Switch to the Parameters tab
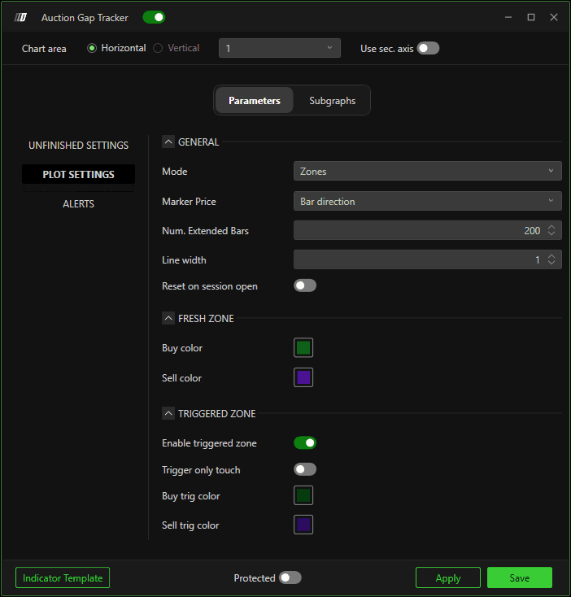This screenshot has width=571, height=597. point(255,101)
